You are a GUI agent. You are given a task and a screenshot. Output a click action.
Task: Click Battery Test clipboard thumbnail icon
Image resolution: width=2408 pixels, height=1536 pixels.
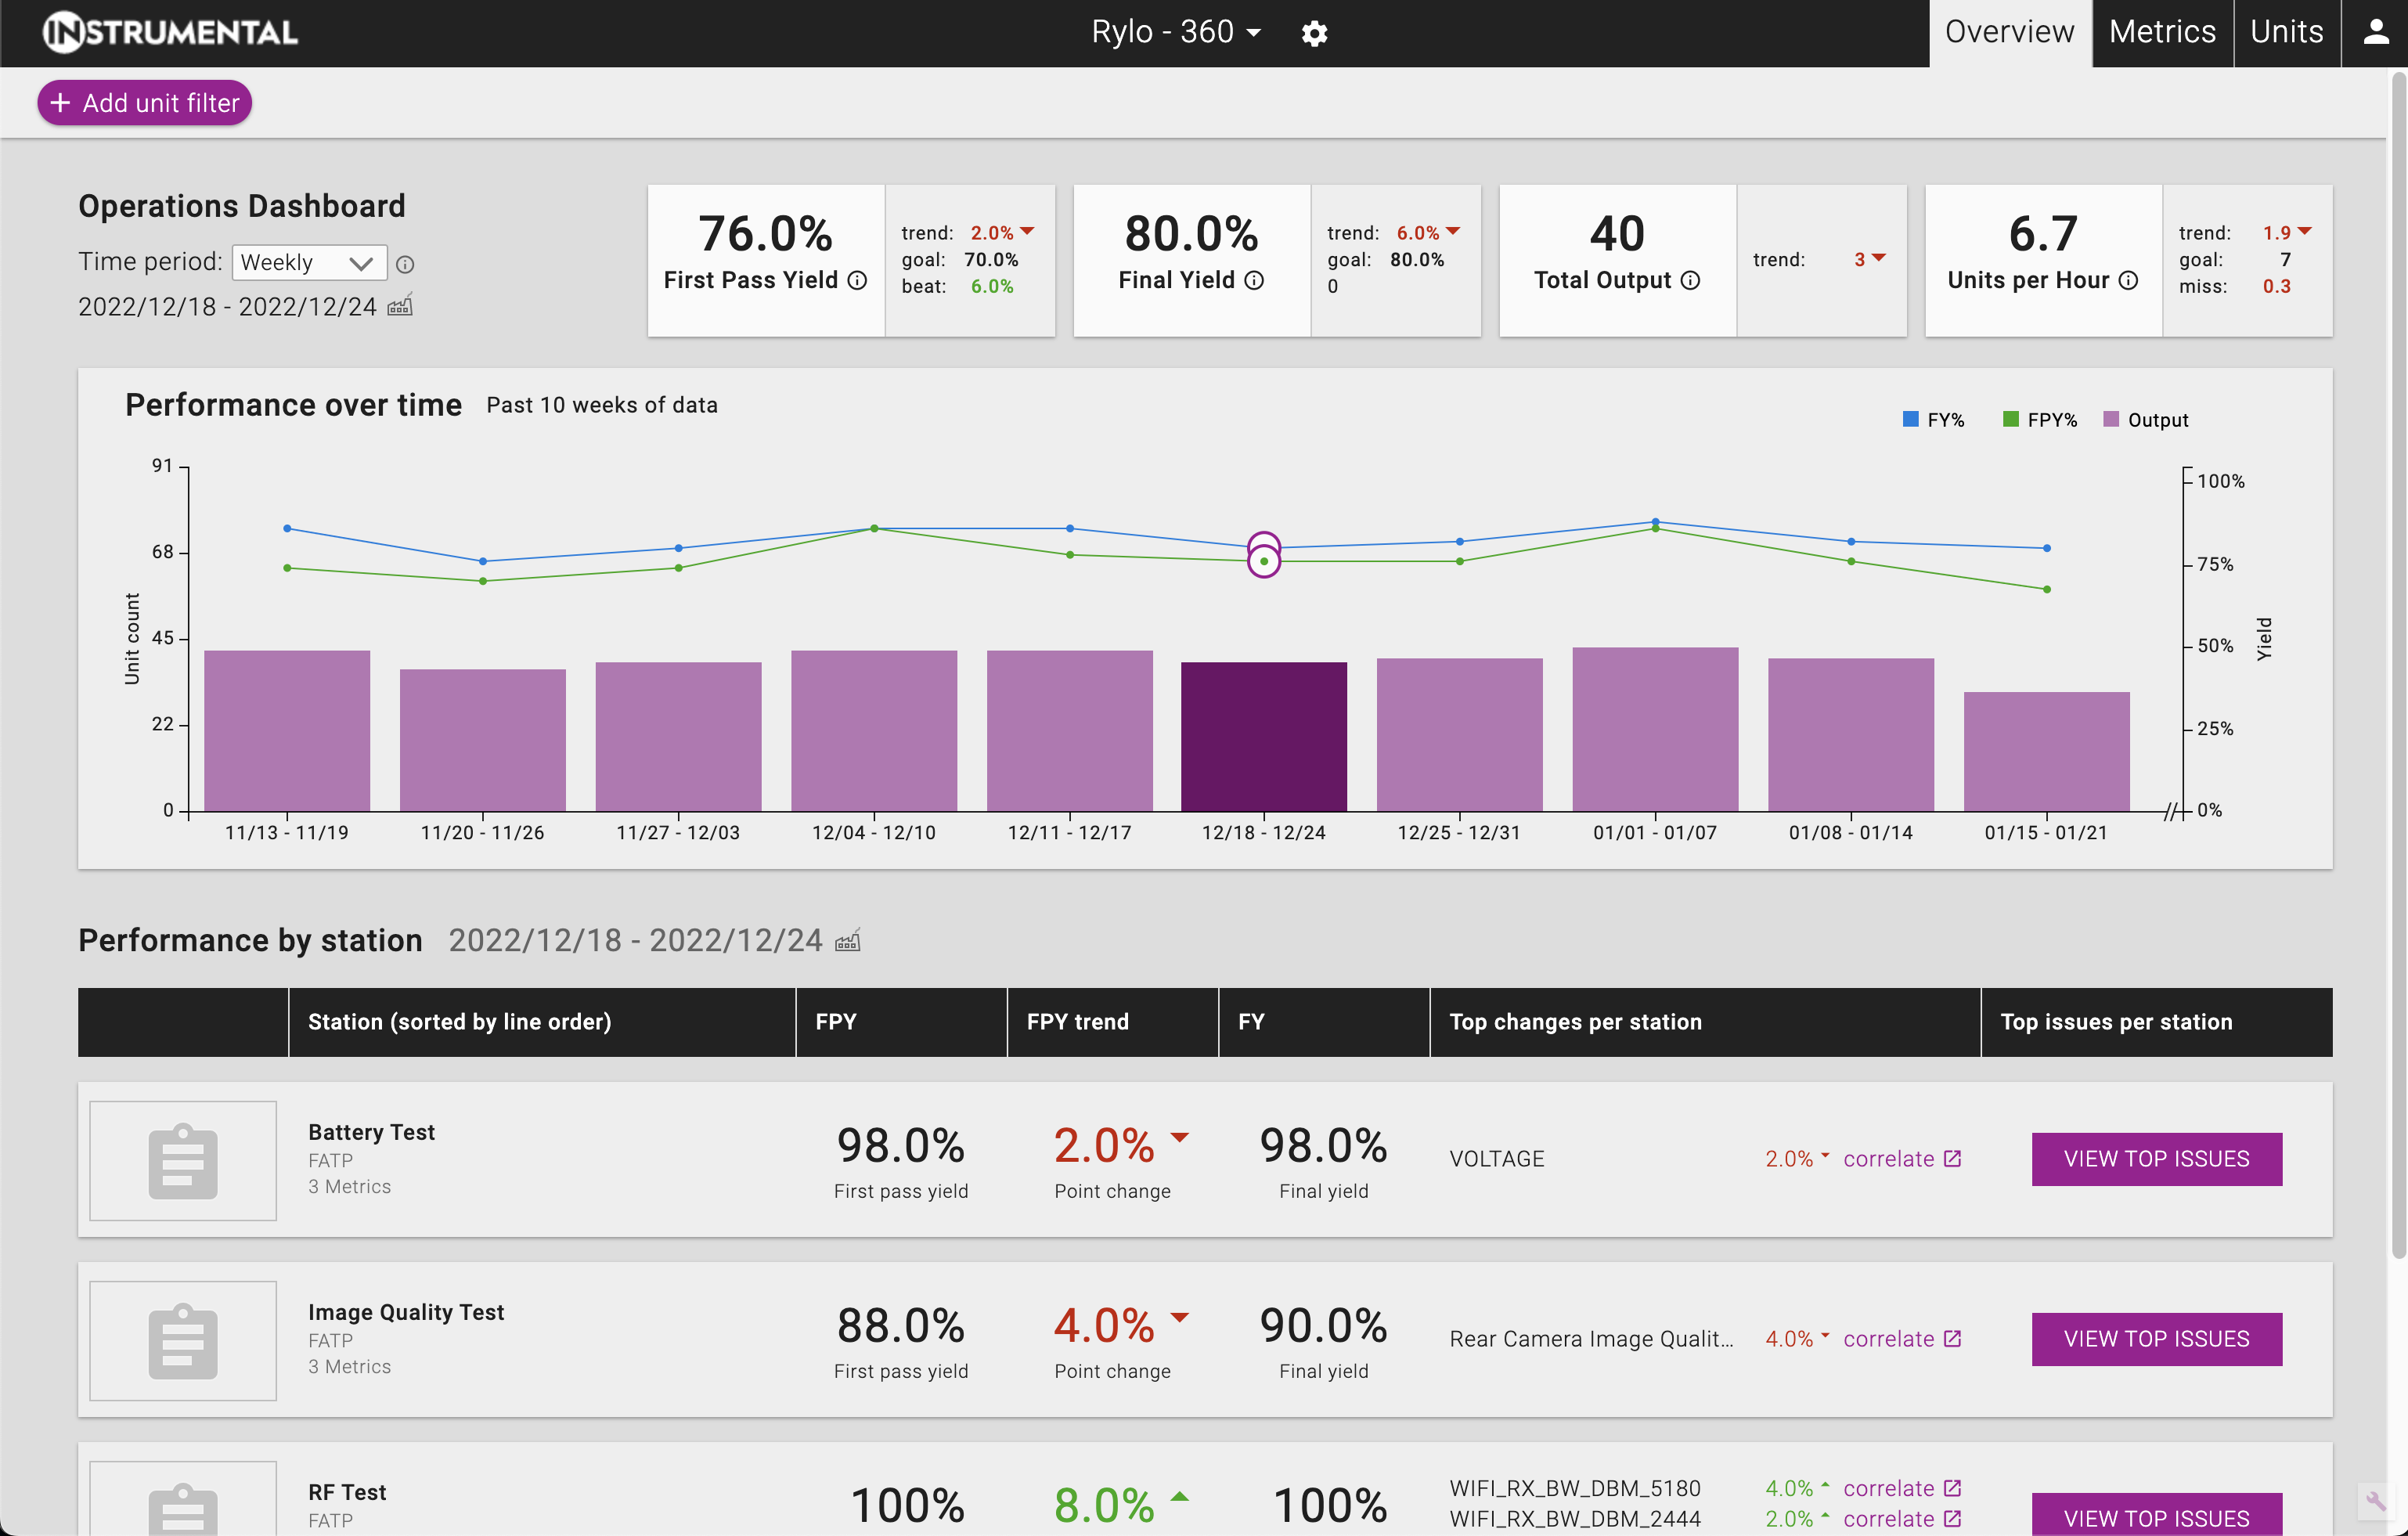click(x=183, y=1160)
